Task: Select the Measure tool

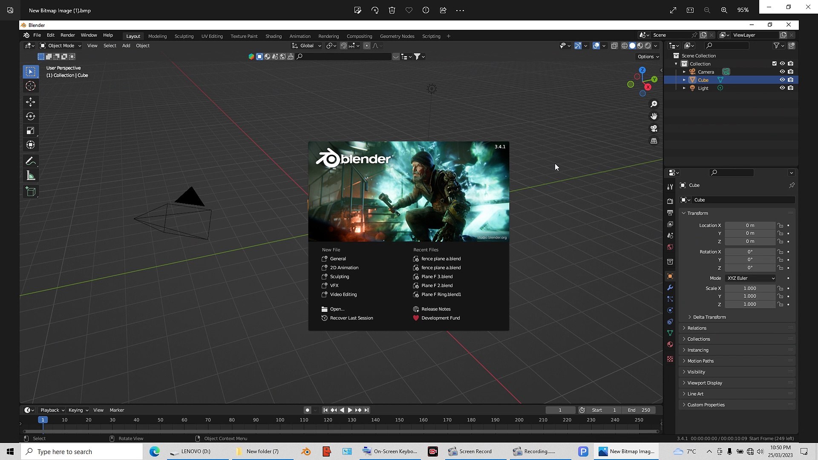Action: click(30, 175)
